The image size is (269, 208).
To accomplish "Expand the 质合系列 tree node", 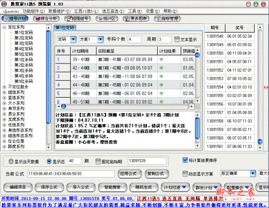I will [x=4, y=114].
